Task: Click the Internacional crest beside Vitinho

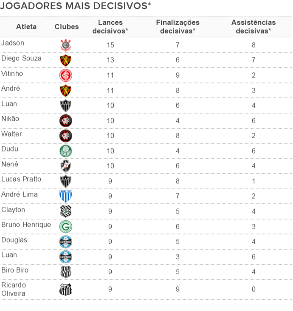Action: point(65,75)
